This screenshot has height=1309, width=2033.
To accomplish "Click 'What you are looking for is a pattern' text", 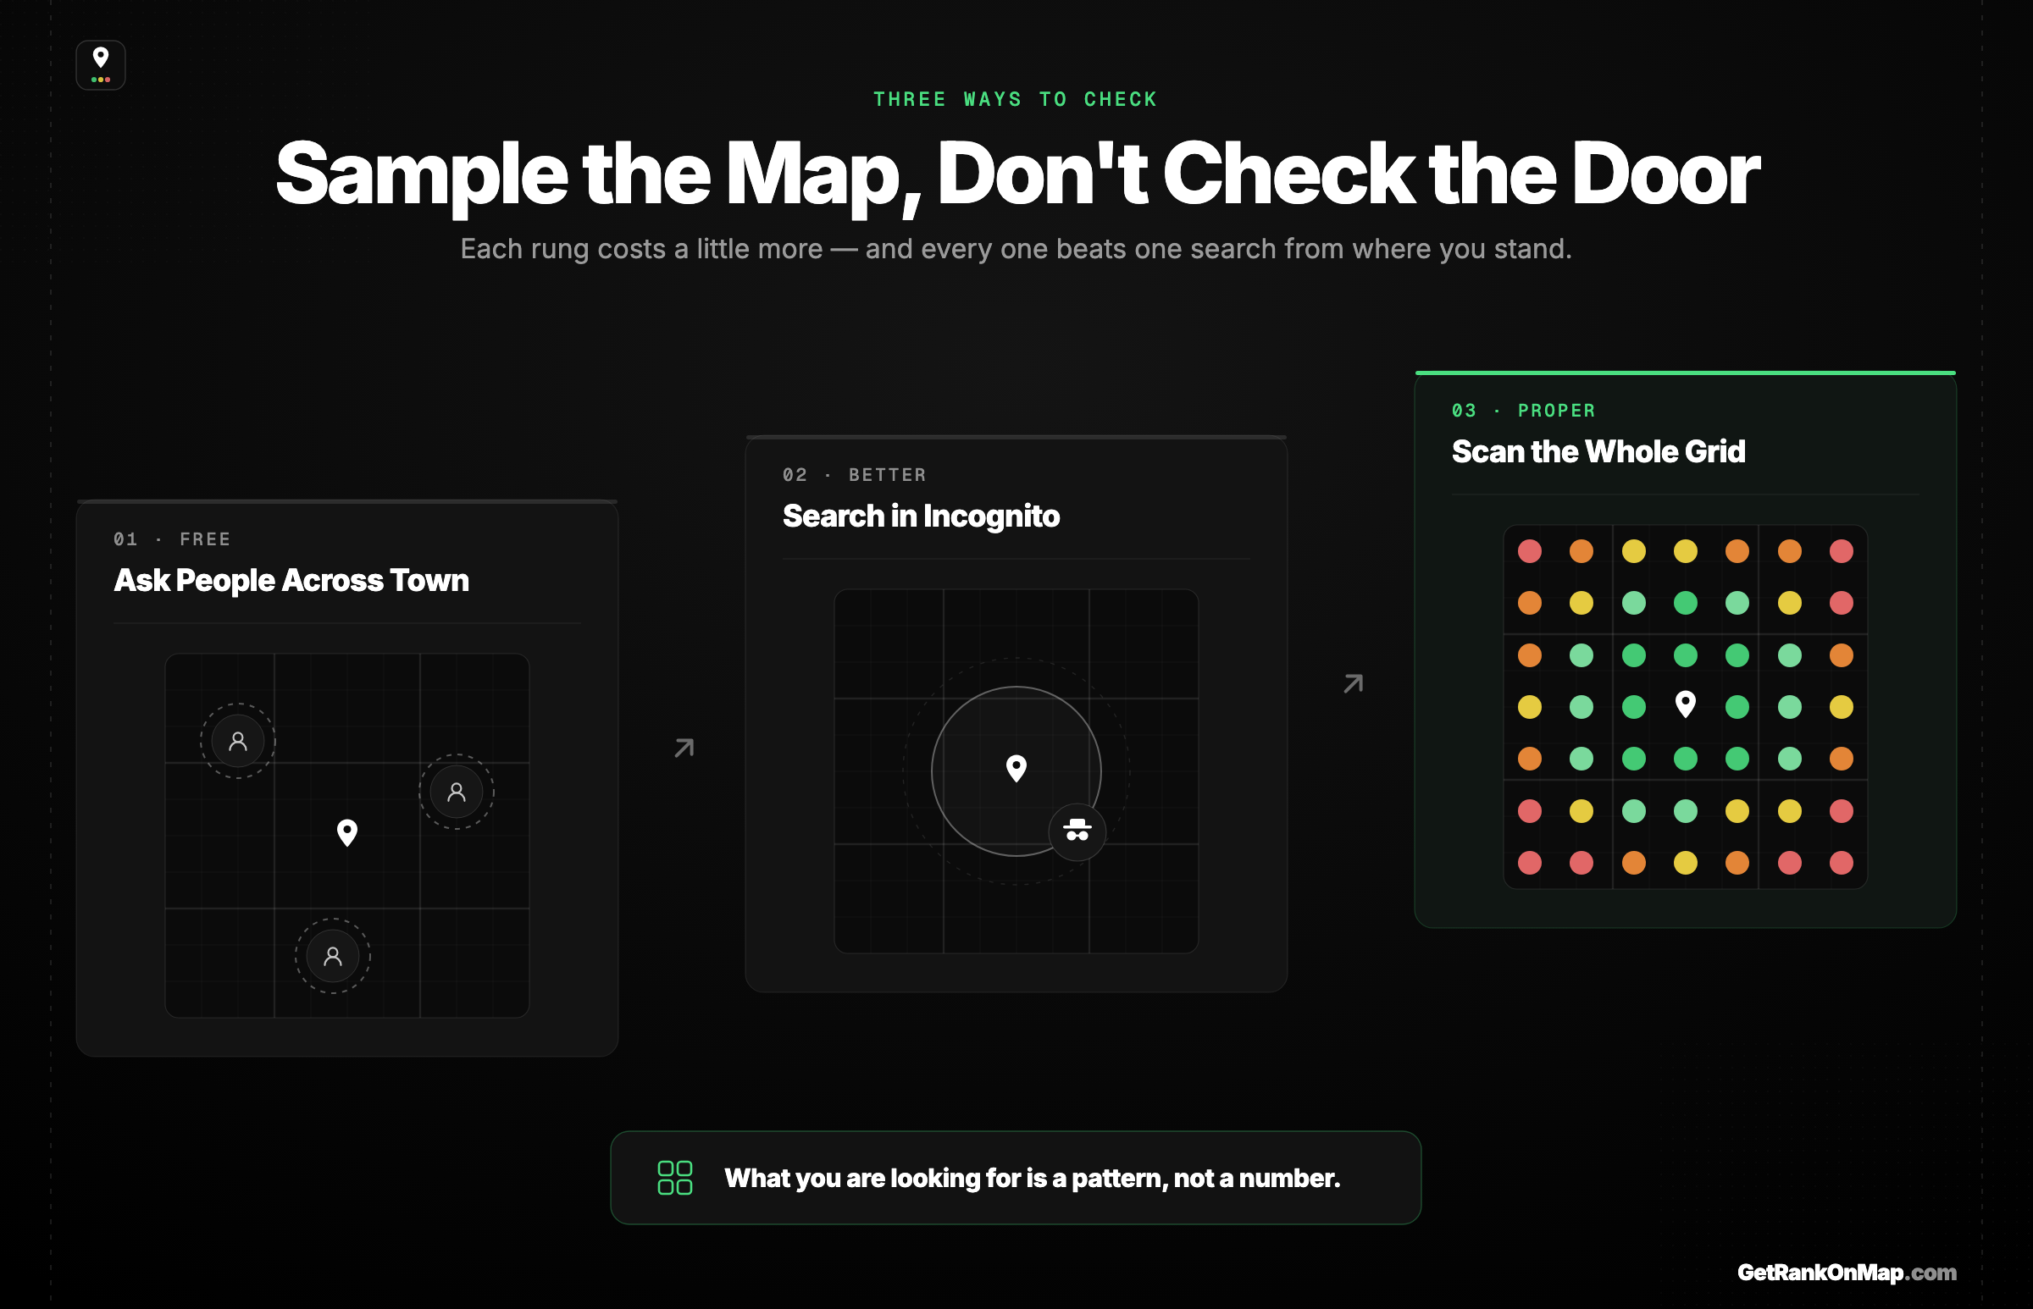I will 1033,1178.
